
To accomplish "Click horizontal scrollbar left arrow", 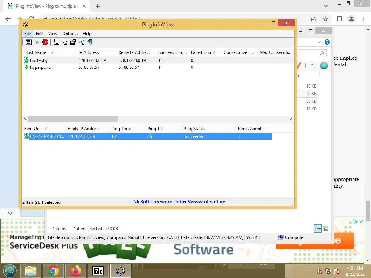I will [25, 119].
